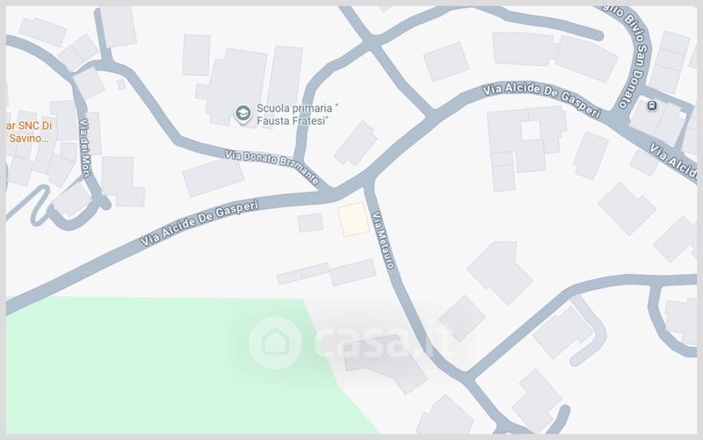Click the truncated Via Alcide label at right edge
This screenshot has width=703, height=440.
[673, 161]
